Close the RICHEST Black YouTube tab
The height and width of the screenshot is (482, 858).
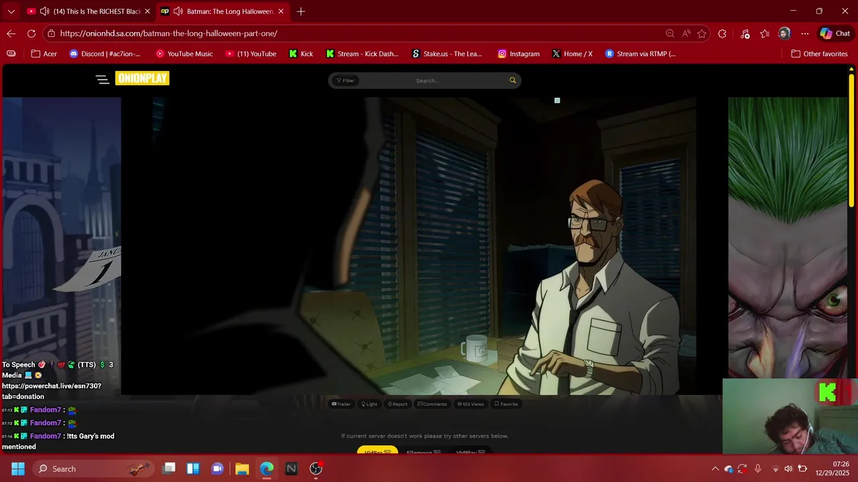pyautogui.click(x=147, y=11)
